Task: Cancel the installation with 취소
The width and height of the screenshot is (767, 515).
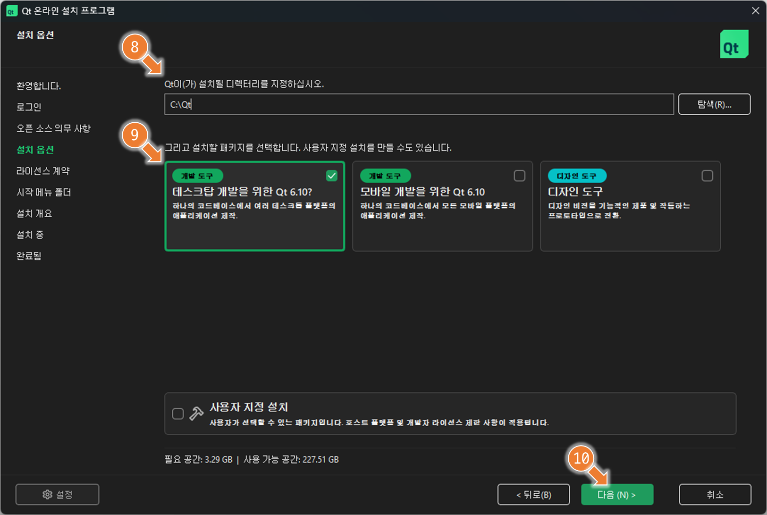Action: (x=715, y=494)
